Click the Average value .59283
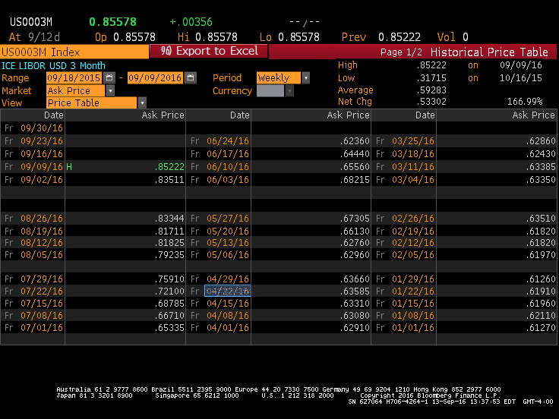The height and width of the screenshot is (419, 559). coord(431,90)
